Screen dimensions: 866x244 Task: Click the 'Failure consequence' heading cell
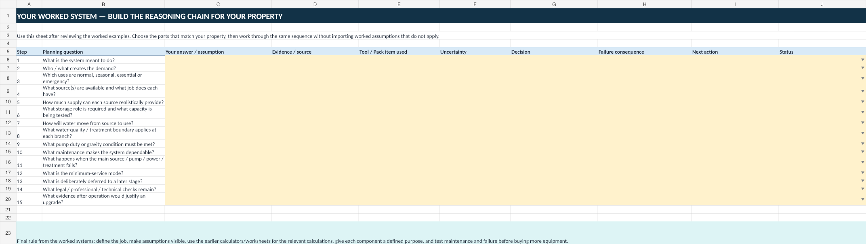click(645, 52)
